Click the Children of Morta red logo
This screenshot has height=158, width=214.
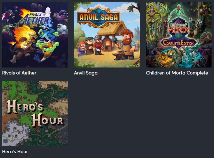pyautogui.click(x=178, y=29)
